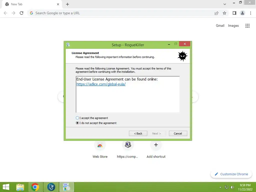Select 'I accept the agreement' radio button
256x192 pixels.
(77, 118)
